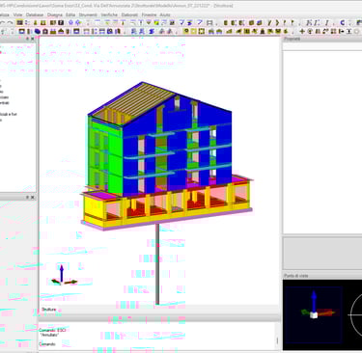Screen dimensions: 362x353
Task: Click the compass circle in Punto di vista panel
Action: point(356,314)
